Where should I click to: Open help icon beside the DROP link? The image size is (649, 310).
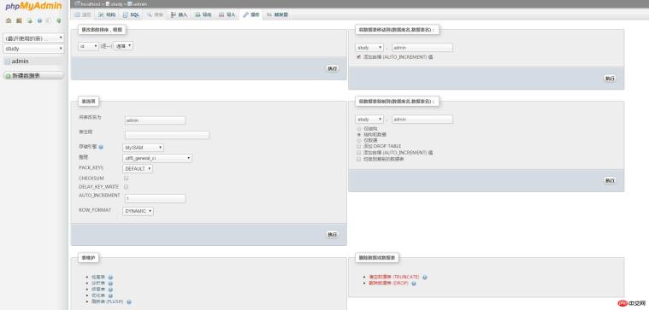(414, 284)
